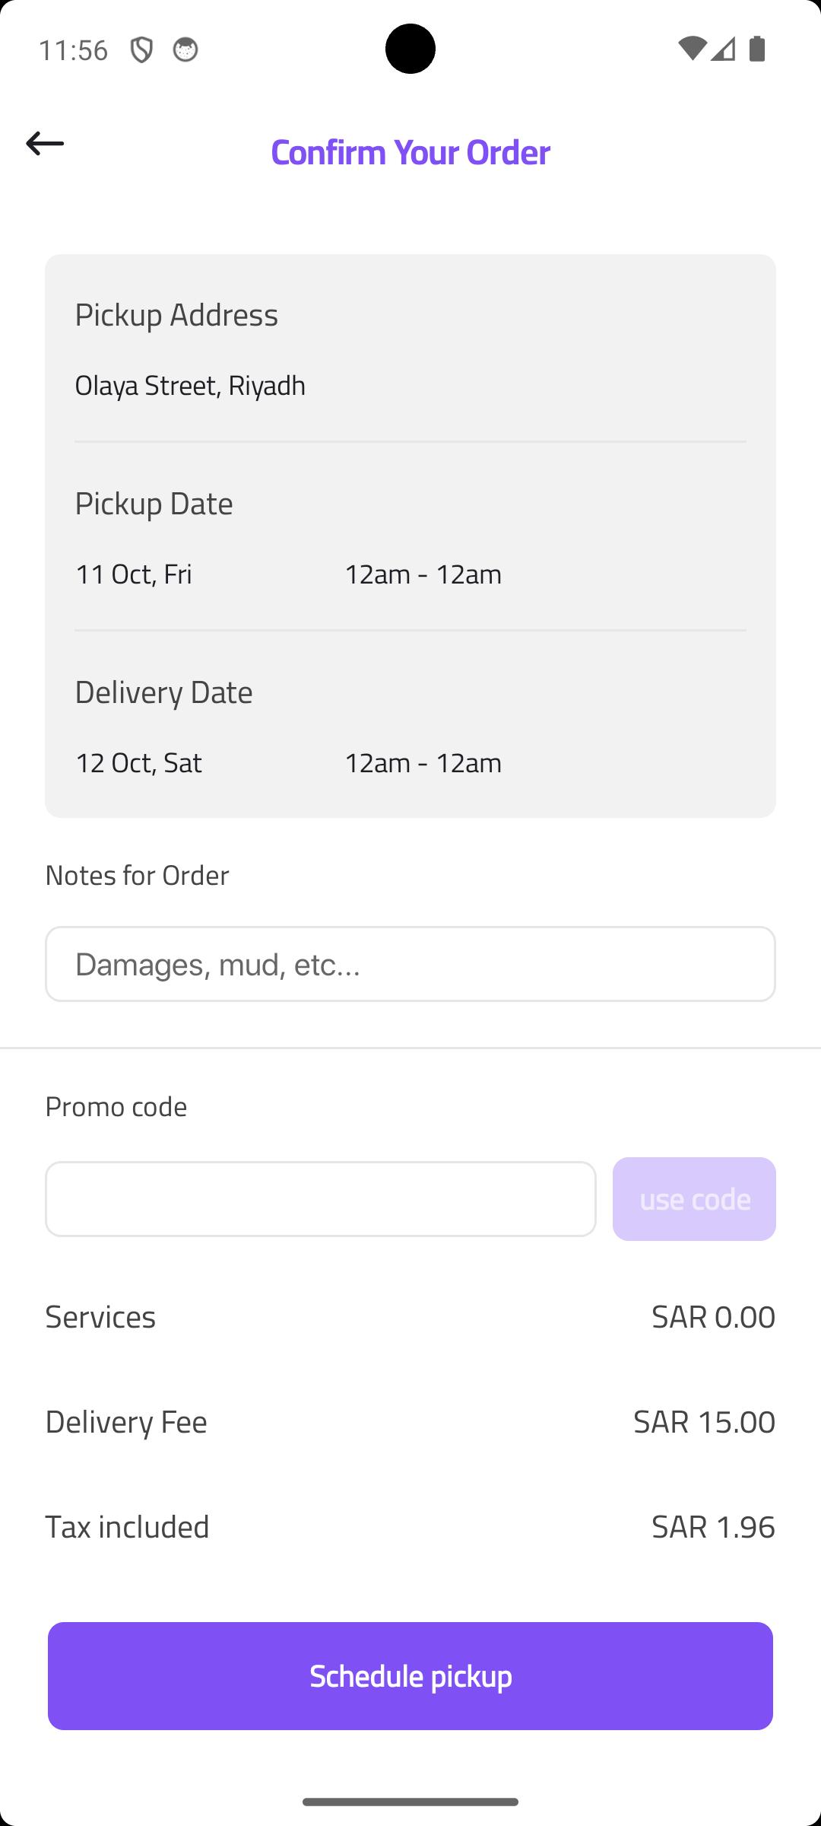Tap the back arrow icon
Image resolution: width=821 pixels, height=1826 pixels.
coord(45,143)
